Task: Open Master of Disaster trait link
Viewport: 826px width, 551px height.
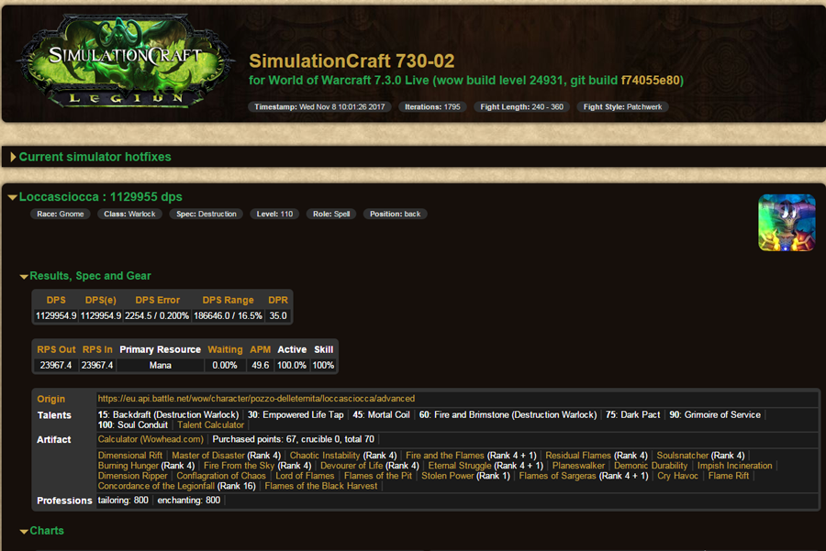Action: [208, 456]
